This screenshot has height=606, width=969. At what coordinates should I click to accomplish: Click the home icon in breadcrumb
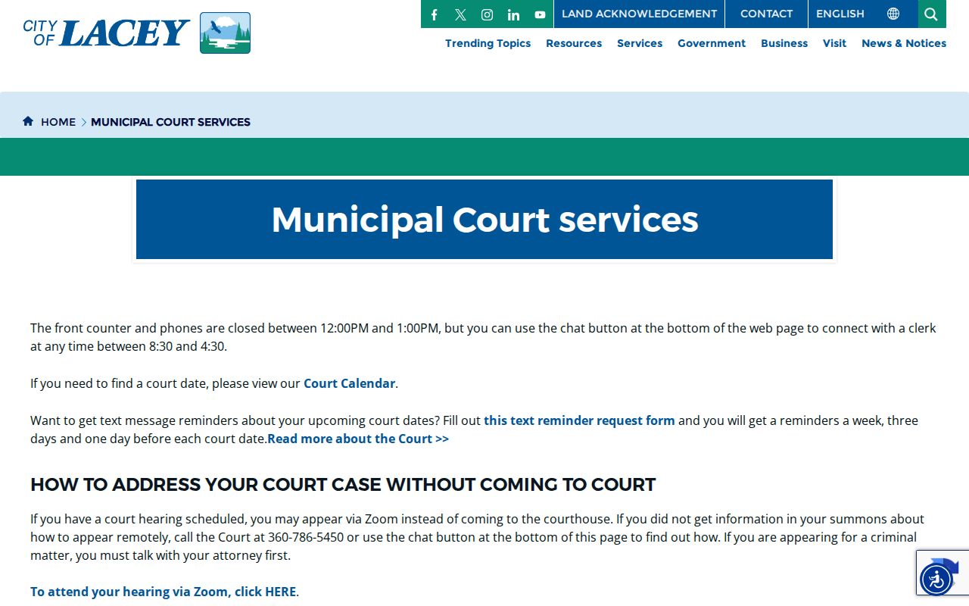pyautogui.click(x=28, y=121)
